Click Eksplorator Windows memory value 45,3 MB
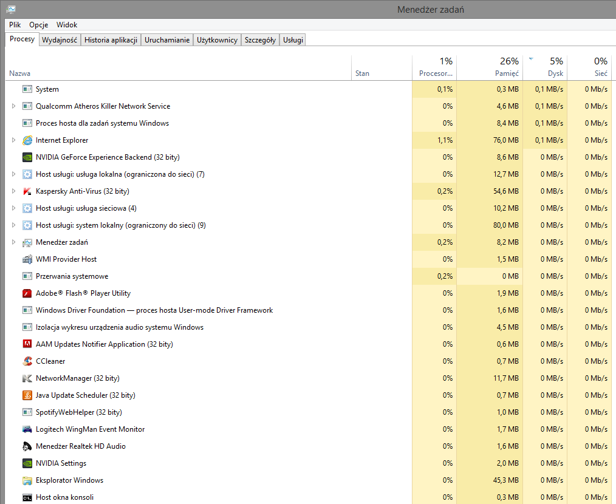The width and height of the screenshot is (616, 504). (x=506, y=480)
